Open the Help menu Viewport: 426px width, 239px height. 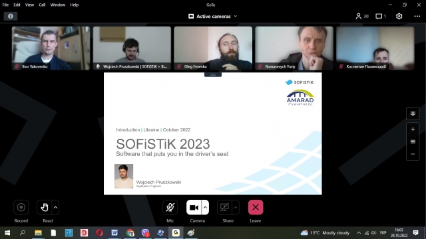click(74, 5)
